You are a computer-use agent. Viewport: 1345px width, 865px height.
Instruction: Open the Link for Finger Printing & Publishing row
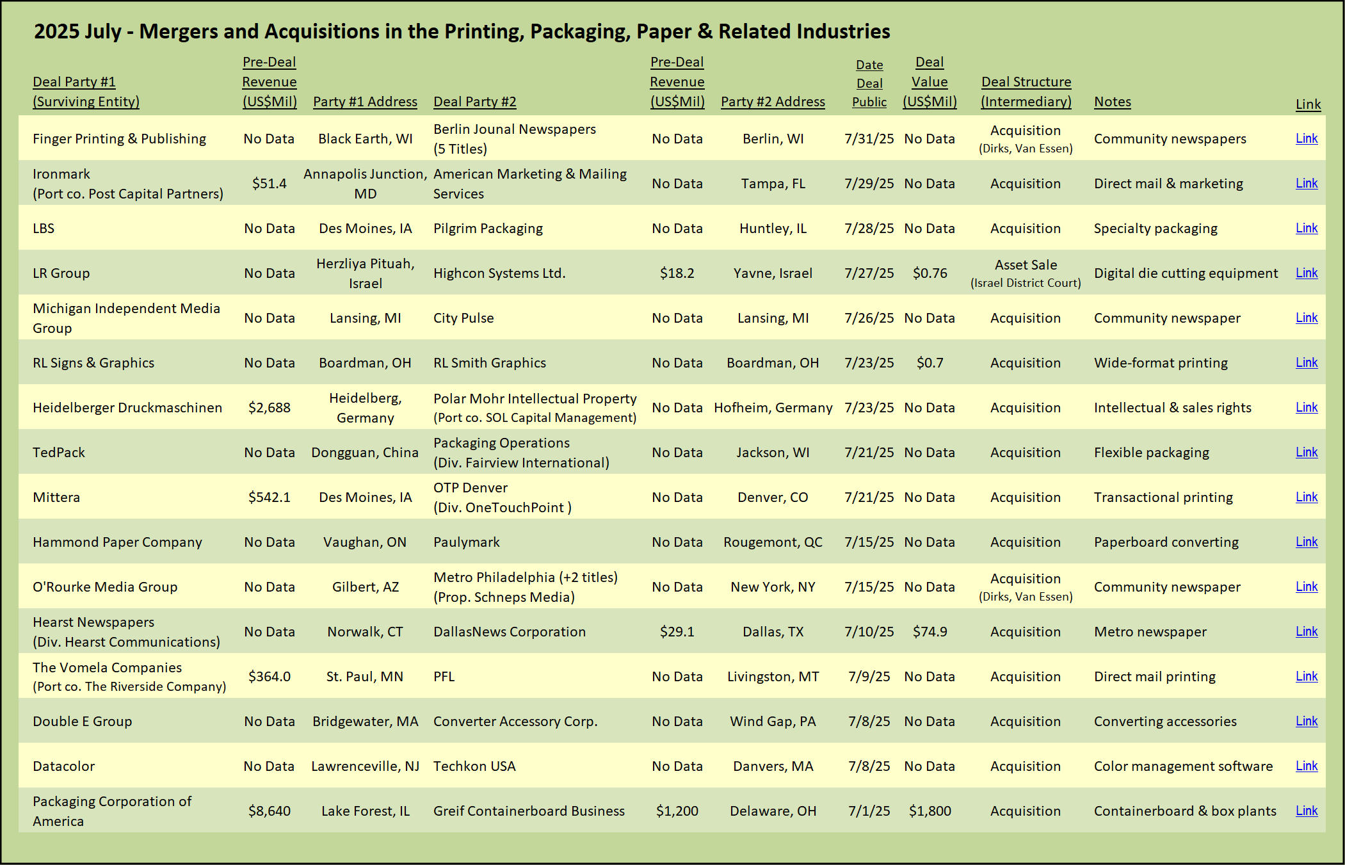coord(1306,138)
